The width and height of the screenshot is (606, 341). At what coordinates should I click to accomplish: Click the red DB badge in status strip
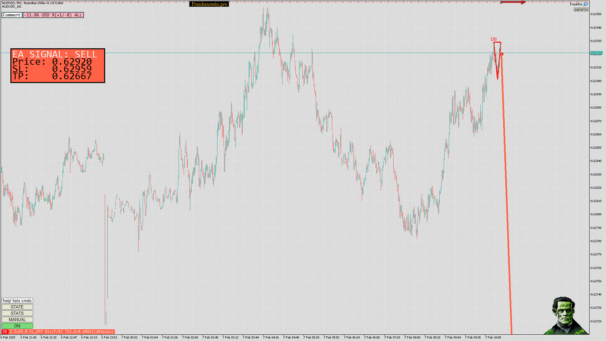click(x=5, y=332)
